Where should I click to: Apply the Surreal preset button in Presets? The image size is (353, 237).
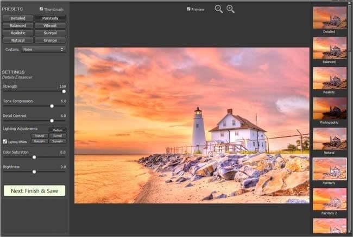tap(50, 33)
